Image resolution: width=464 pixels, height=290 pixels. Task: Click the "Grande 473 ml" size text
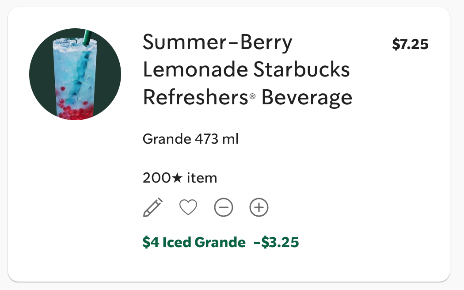point(190,139)
